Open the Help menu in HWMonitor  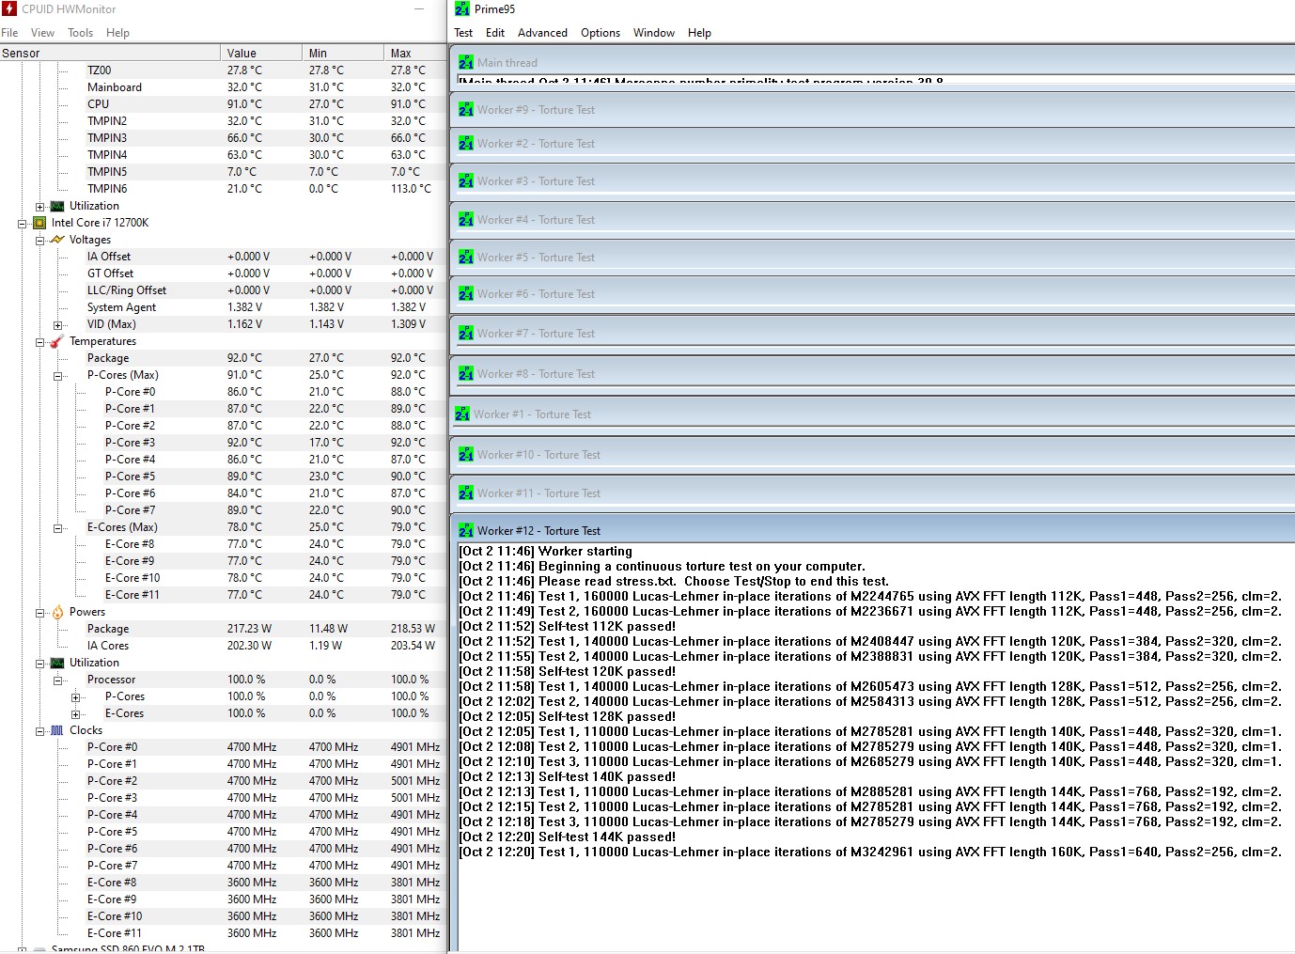point(118,33)
